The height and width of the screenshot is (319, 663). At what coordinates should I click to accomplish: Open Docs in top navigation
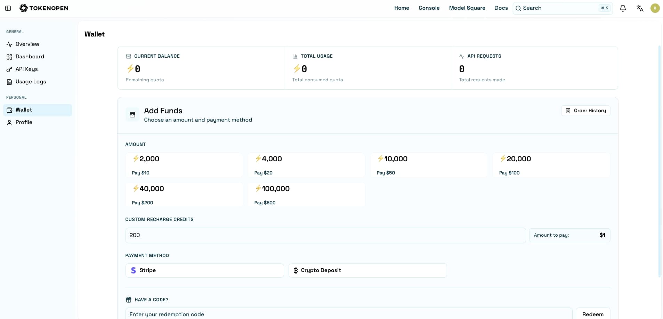pos(501,8)
